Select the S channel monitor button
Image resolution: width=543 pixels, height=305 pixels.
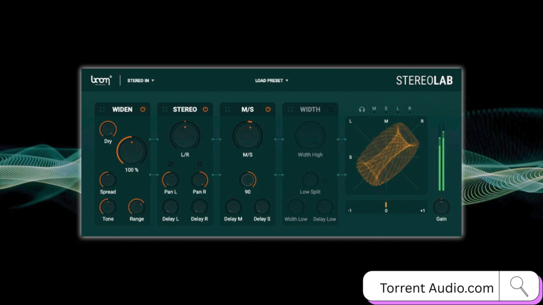click(386, 110)
